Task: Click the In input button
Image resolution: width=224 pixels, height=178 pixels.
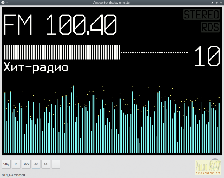Action: (x=16, y=164)
